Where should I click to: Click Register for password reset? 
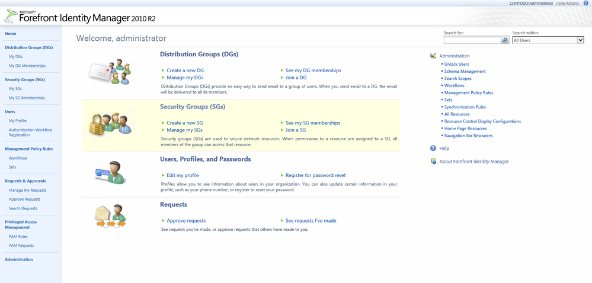tap(316, 175)
